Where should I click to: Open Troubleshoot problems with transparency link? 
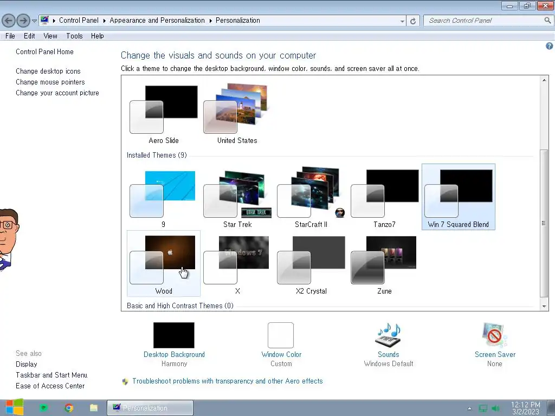(228, 381)
